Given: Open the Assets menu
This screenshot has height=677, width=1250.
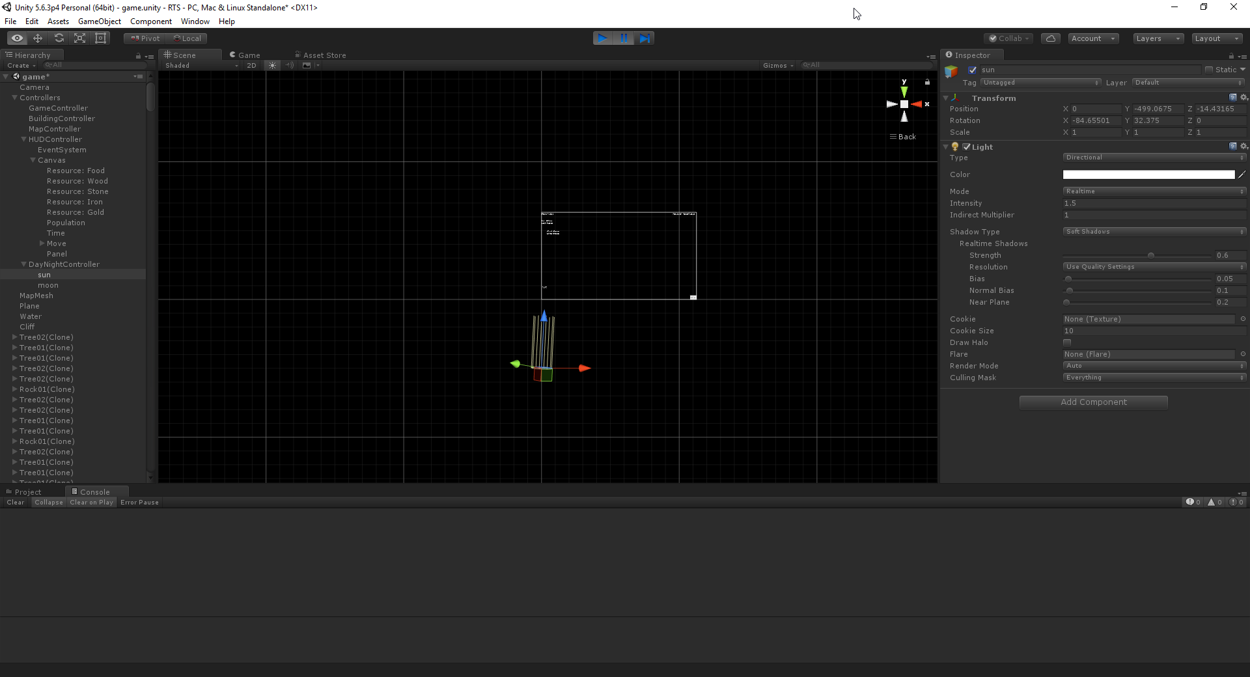Looking at the screenshot, I should [x=58, y=21].
